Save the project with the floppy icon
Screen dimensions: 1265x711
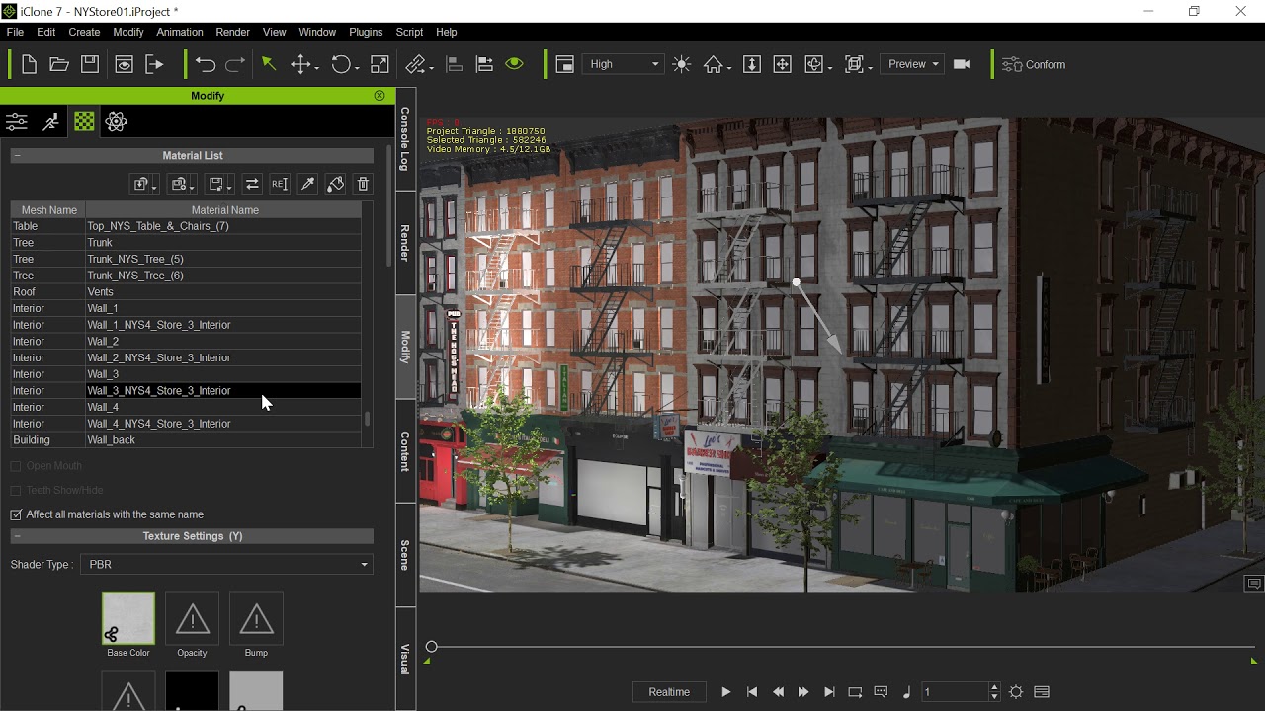coord(90,64)
